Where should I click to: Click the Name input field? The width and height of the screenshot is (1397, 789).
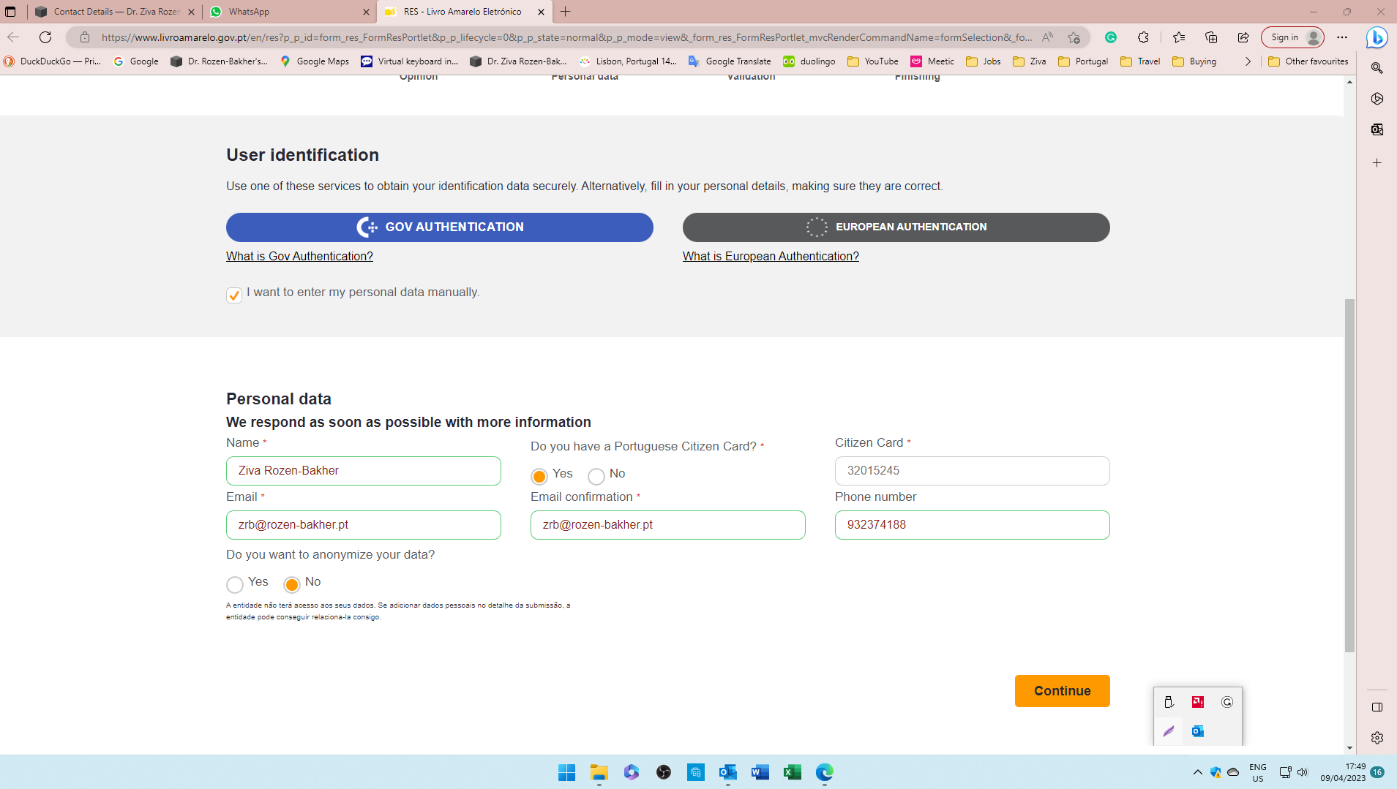[364, 471]
